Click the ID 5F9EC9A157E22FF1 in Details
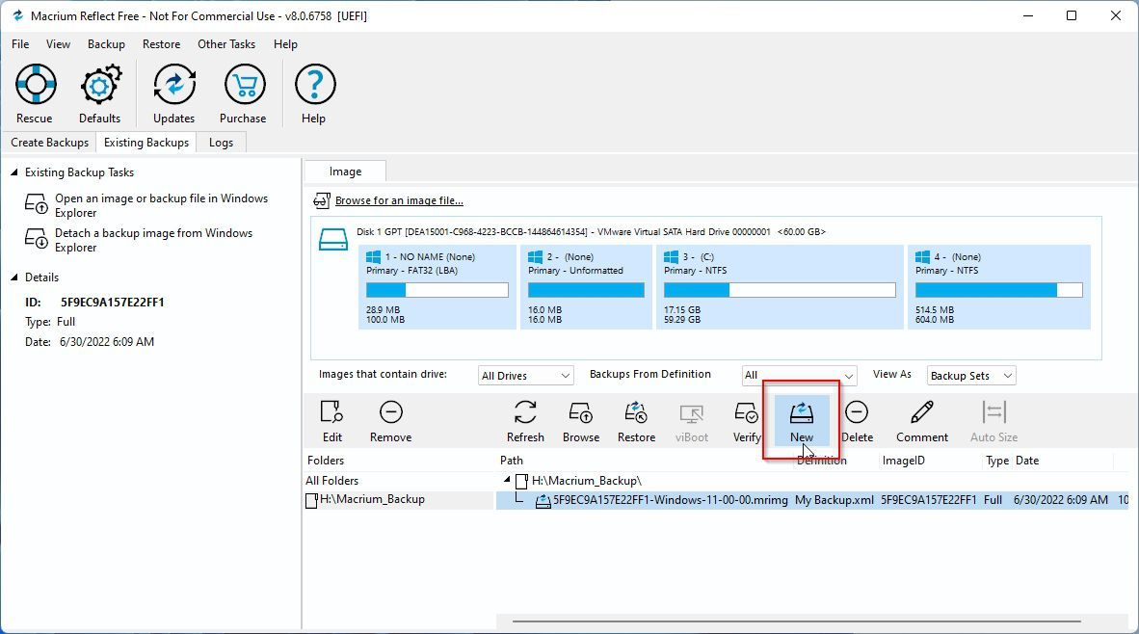This screenshot has height=634, width=1139. (x=113, y=303)
